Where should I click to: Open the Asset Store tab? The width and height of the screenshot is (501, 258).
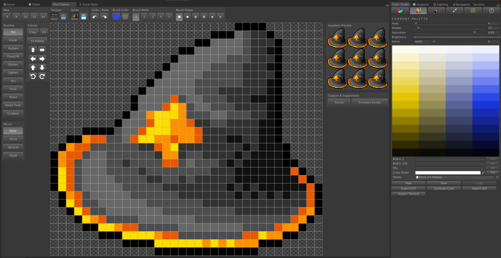pos(90,5)
